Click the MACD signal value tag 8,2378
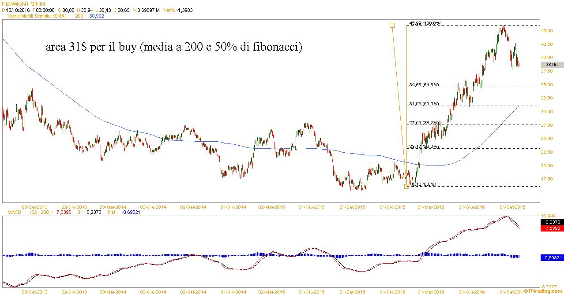 (552, 222)
